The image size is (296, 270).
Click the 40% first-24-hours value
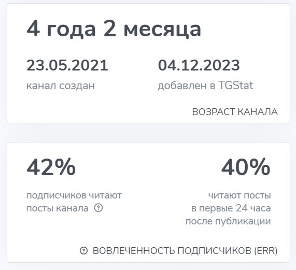[246, 167]
